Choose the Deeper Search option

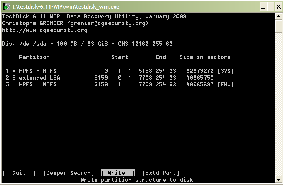[69, 173]
